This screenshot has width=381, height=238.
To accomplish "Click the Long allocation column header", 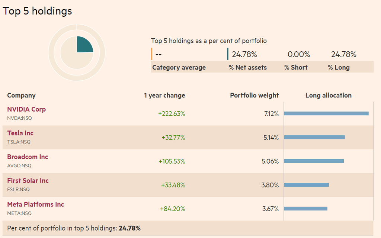I will click(328, 96).
